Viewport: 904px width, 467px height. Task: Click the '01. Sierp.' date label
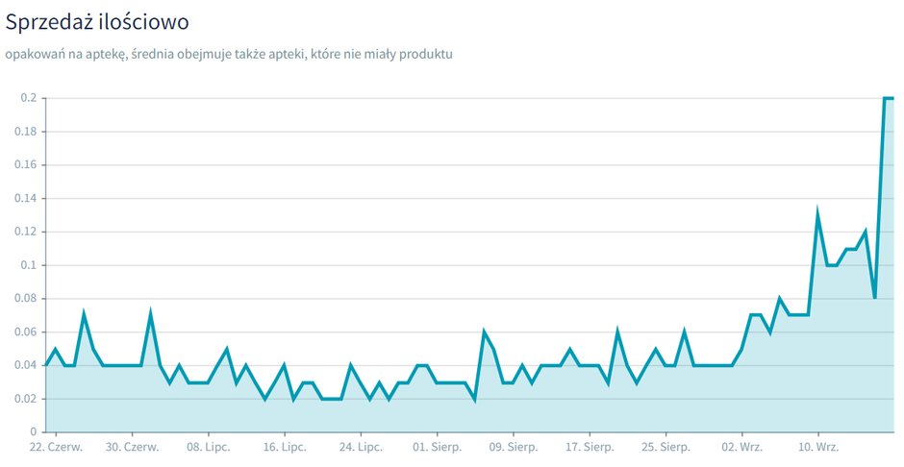point(437,448)
